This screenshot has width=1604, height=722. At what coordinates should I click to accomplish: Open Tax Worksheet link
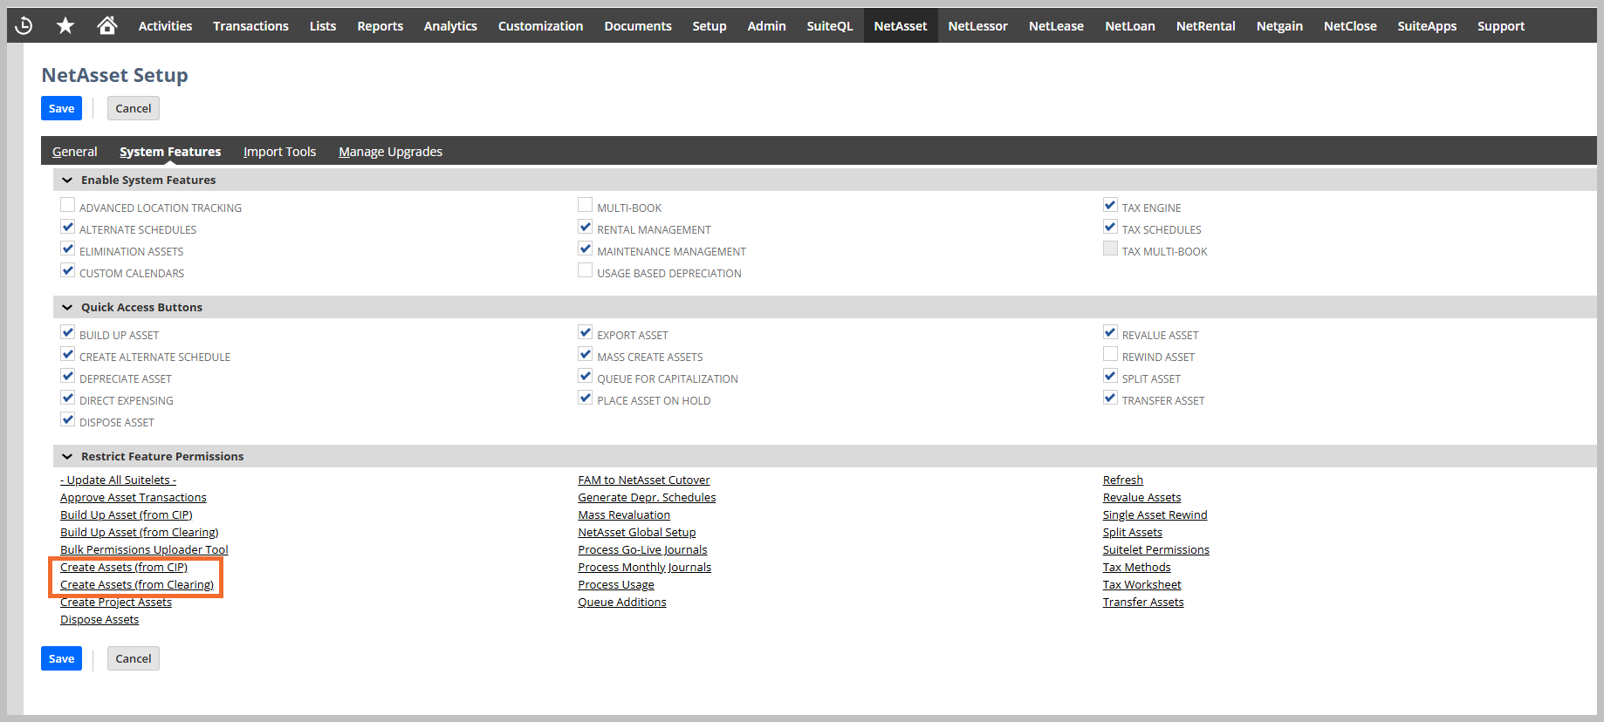(1142, 584)
